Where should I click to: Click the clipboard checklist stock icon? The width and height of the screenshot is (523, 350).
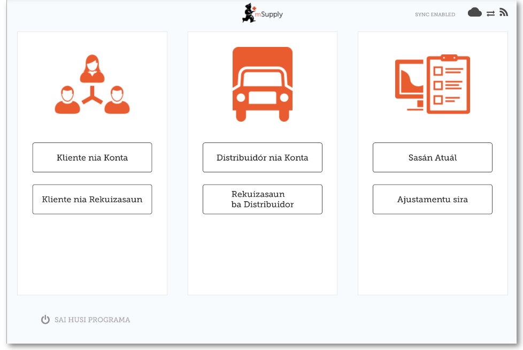tap(448, 84)
